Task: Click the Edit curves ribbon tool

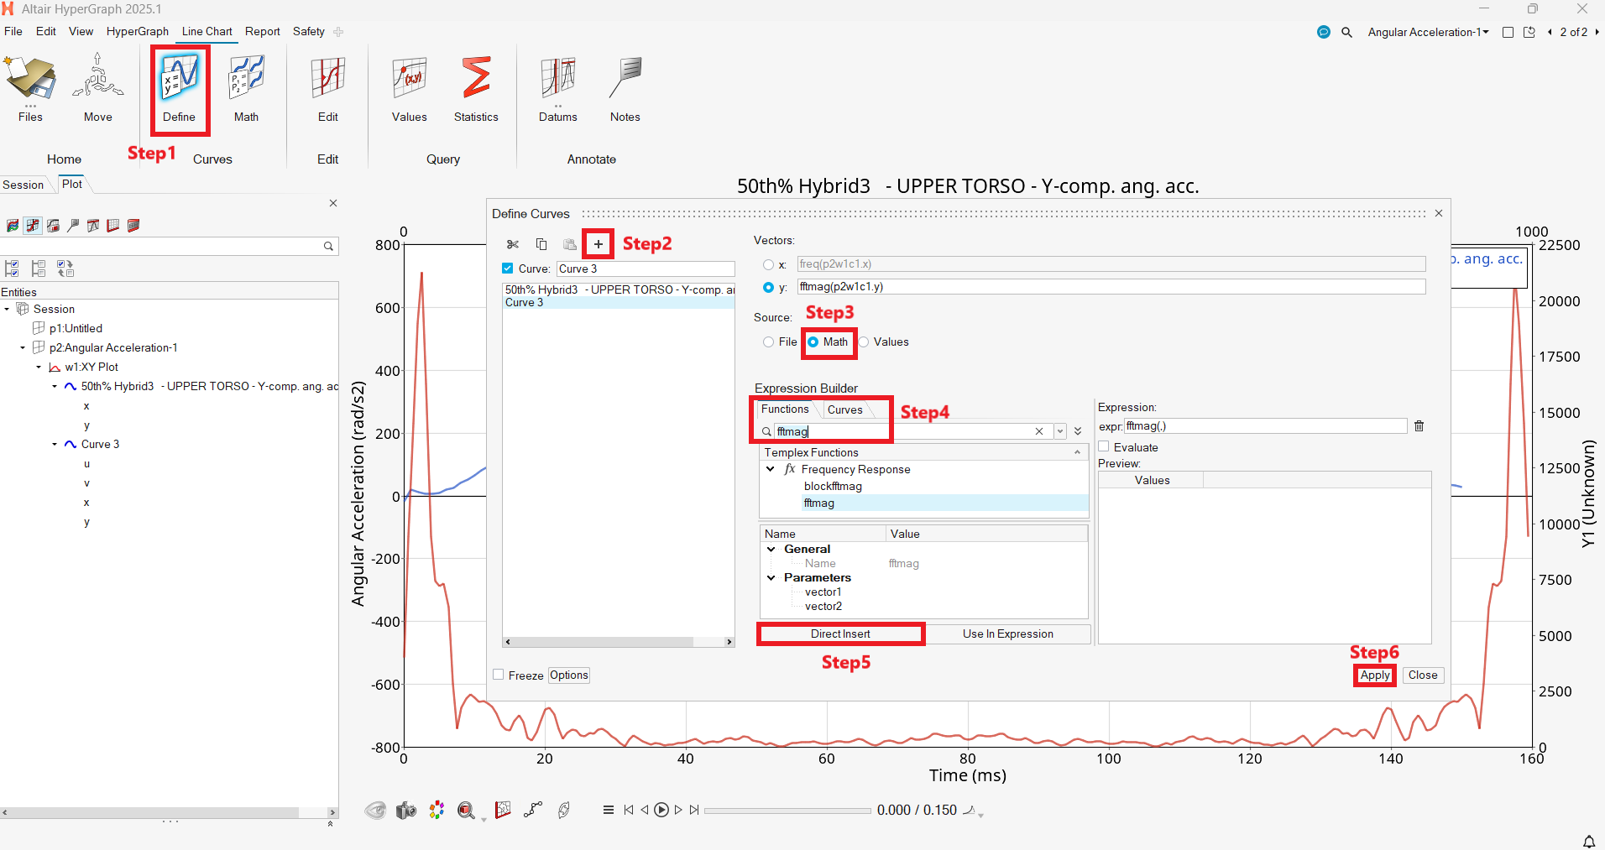Action: [x=328, y=88]
